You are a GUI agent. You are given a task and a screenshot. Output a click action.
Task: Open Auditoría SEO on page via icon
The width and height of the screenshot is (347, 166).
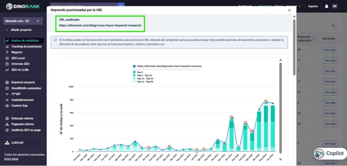(7, 130)
